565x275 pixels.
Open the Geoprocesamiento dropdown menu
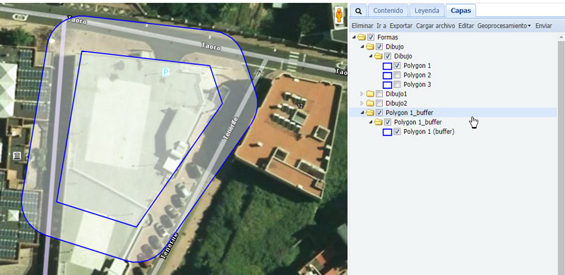click(x=504, y=26)
